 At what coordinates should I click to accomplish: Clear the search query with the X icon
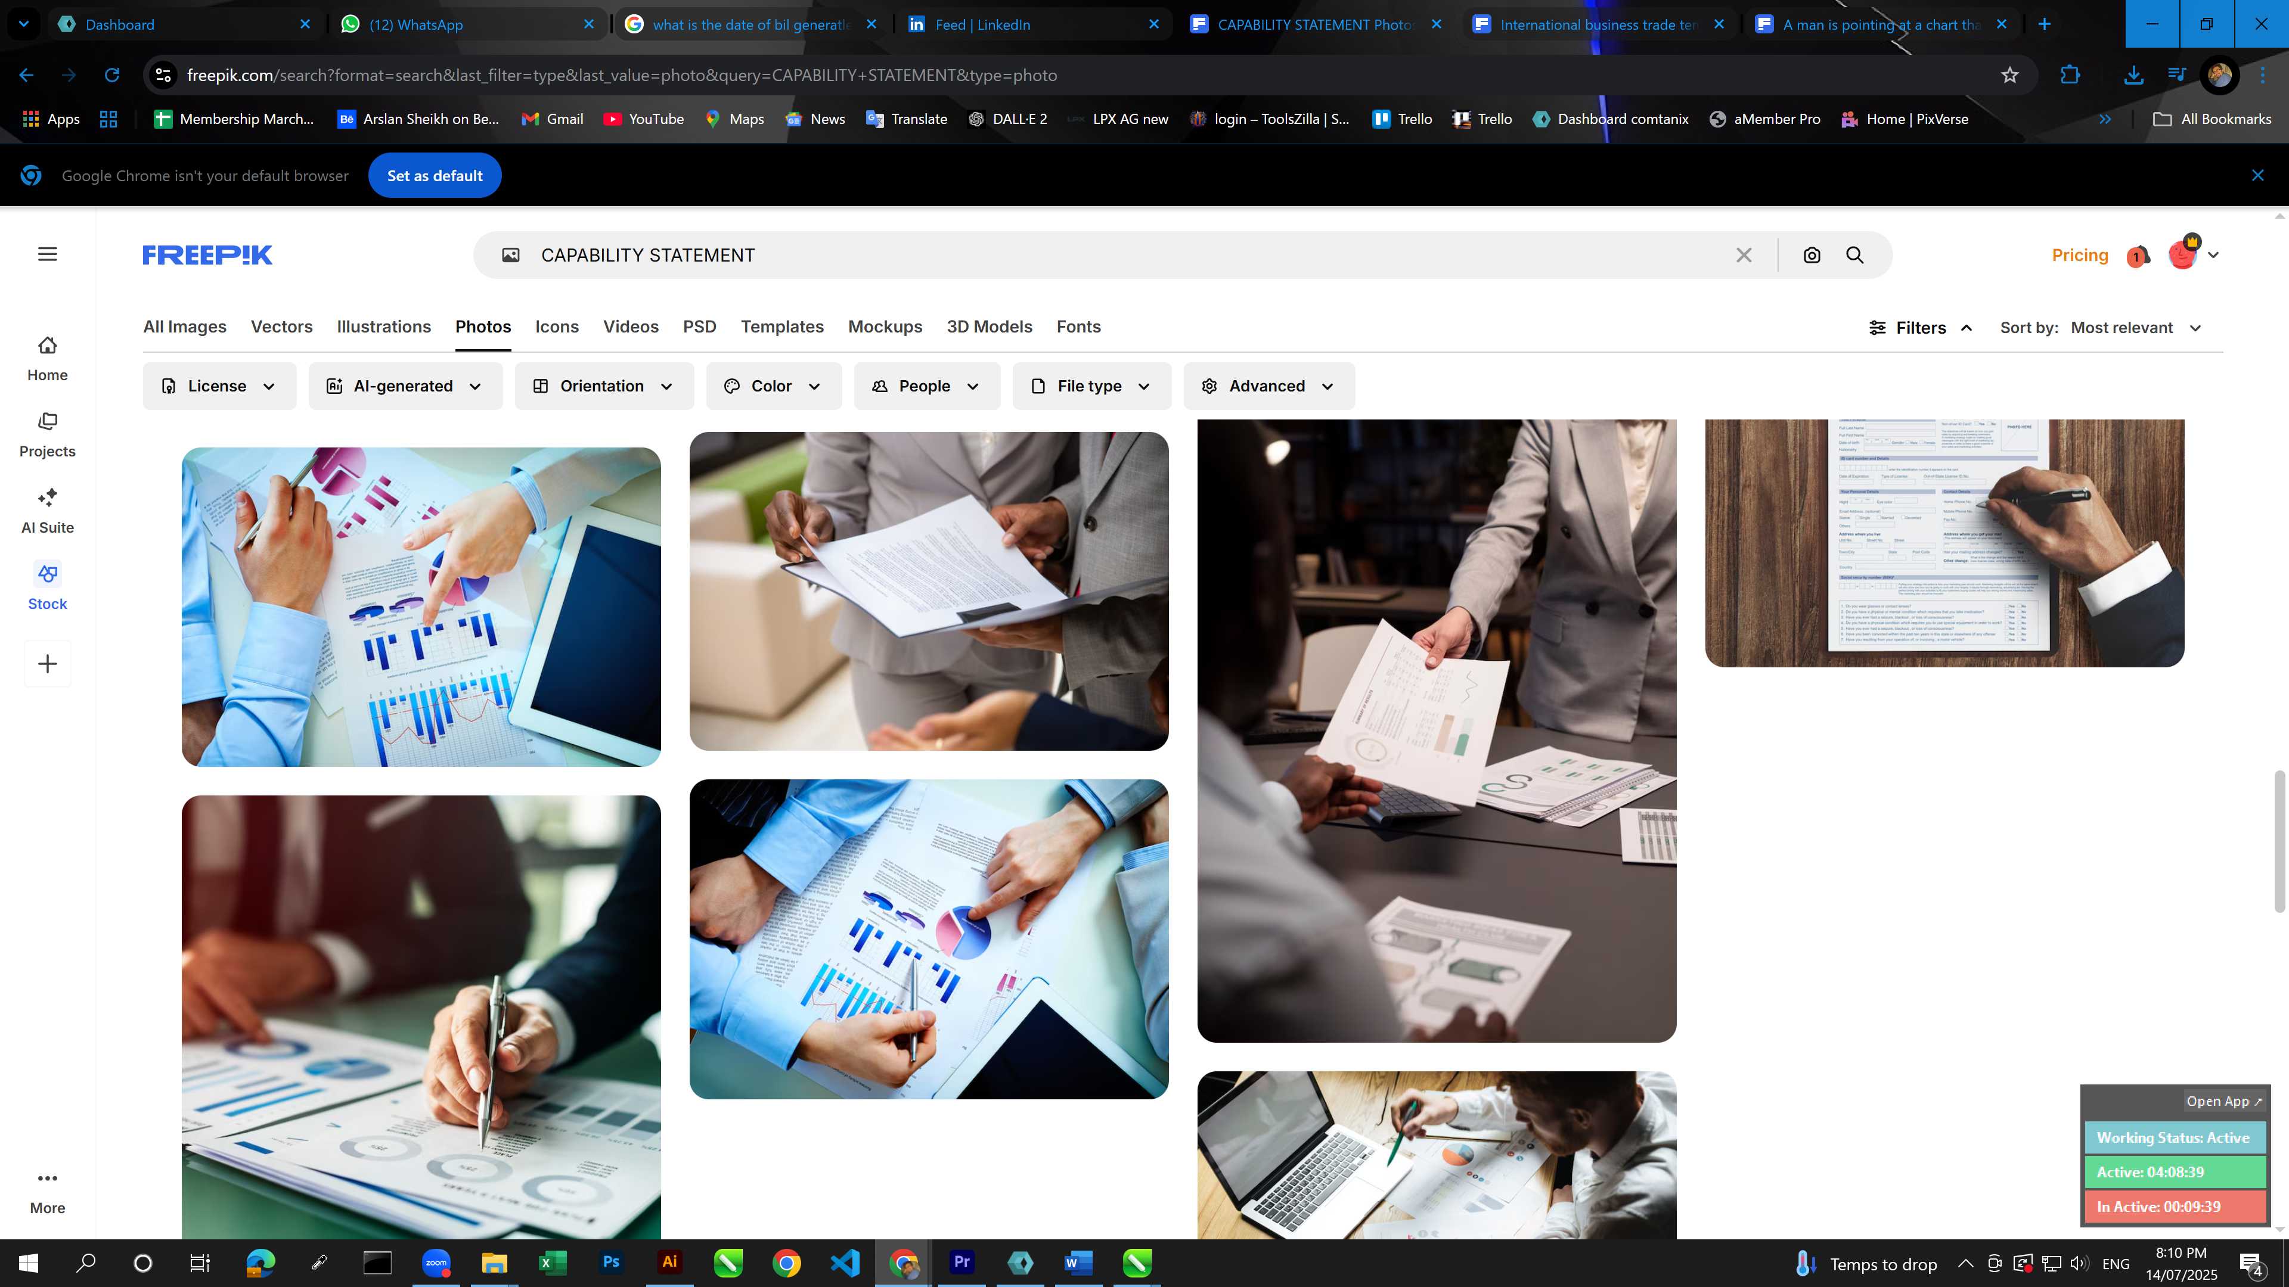[1744, 255]
